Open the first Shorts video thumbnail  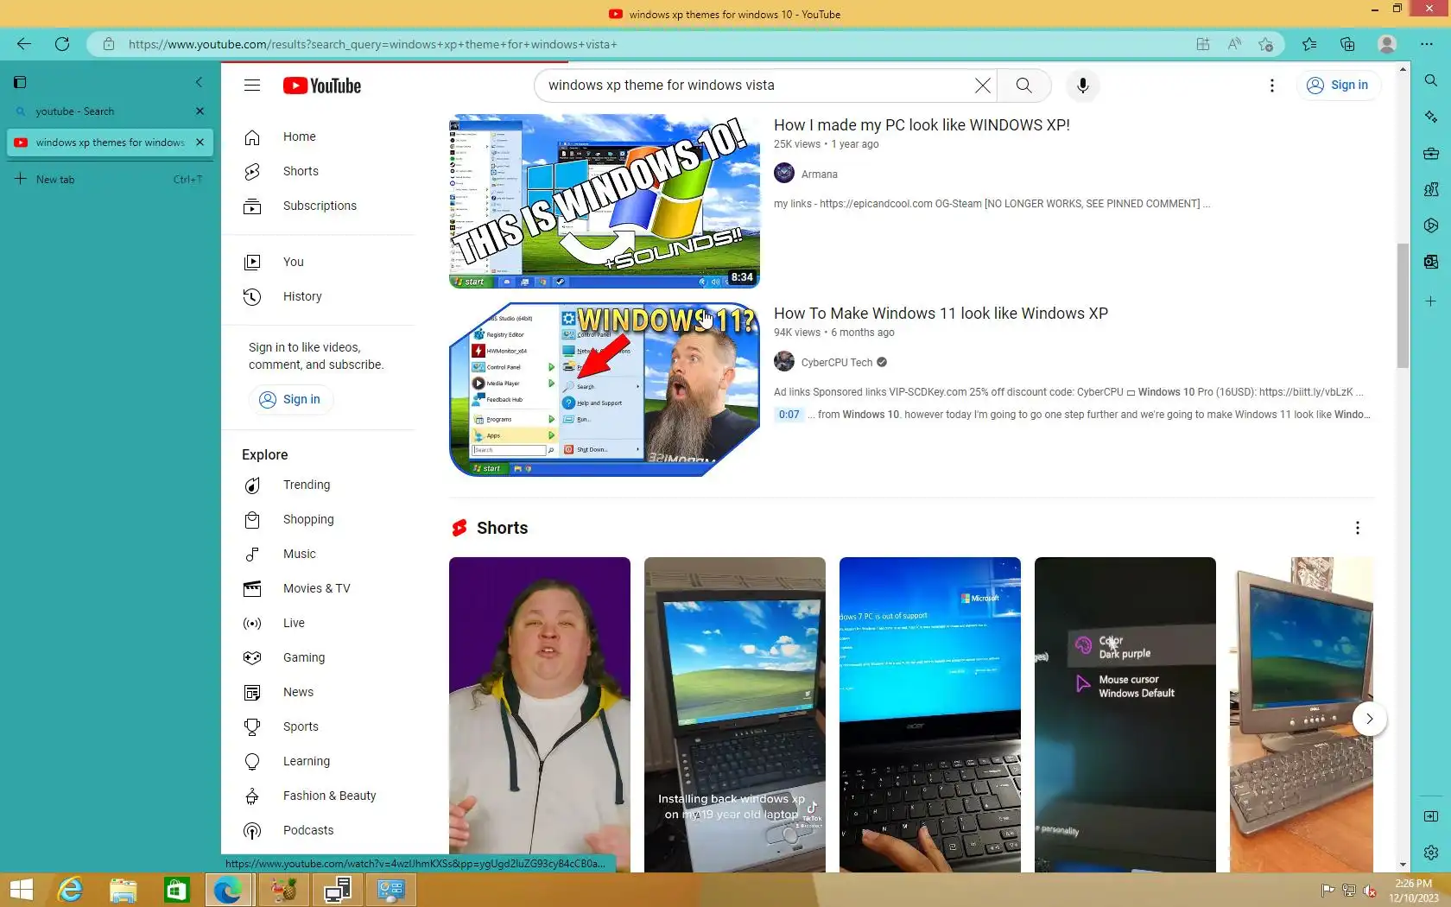click(x=540, y=714)
